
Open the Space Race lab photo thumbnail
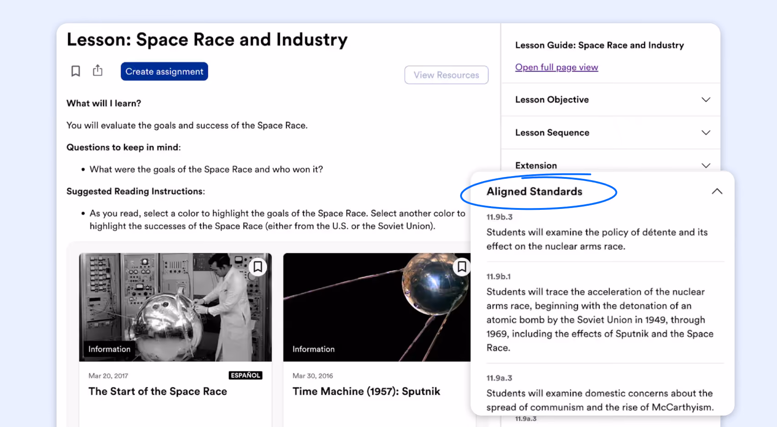[x=175, y=307]
